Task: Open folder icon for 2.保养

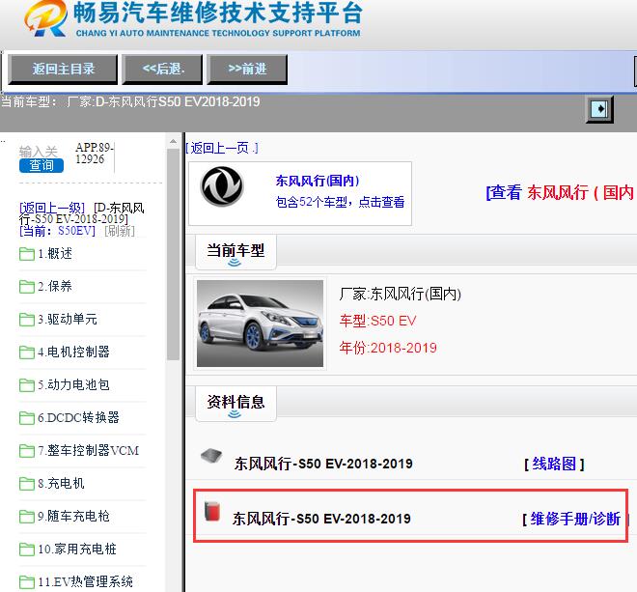Action: click(27, 287)
